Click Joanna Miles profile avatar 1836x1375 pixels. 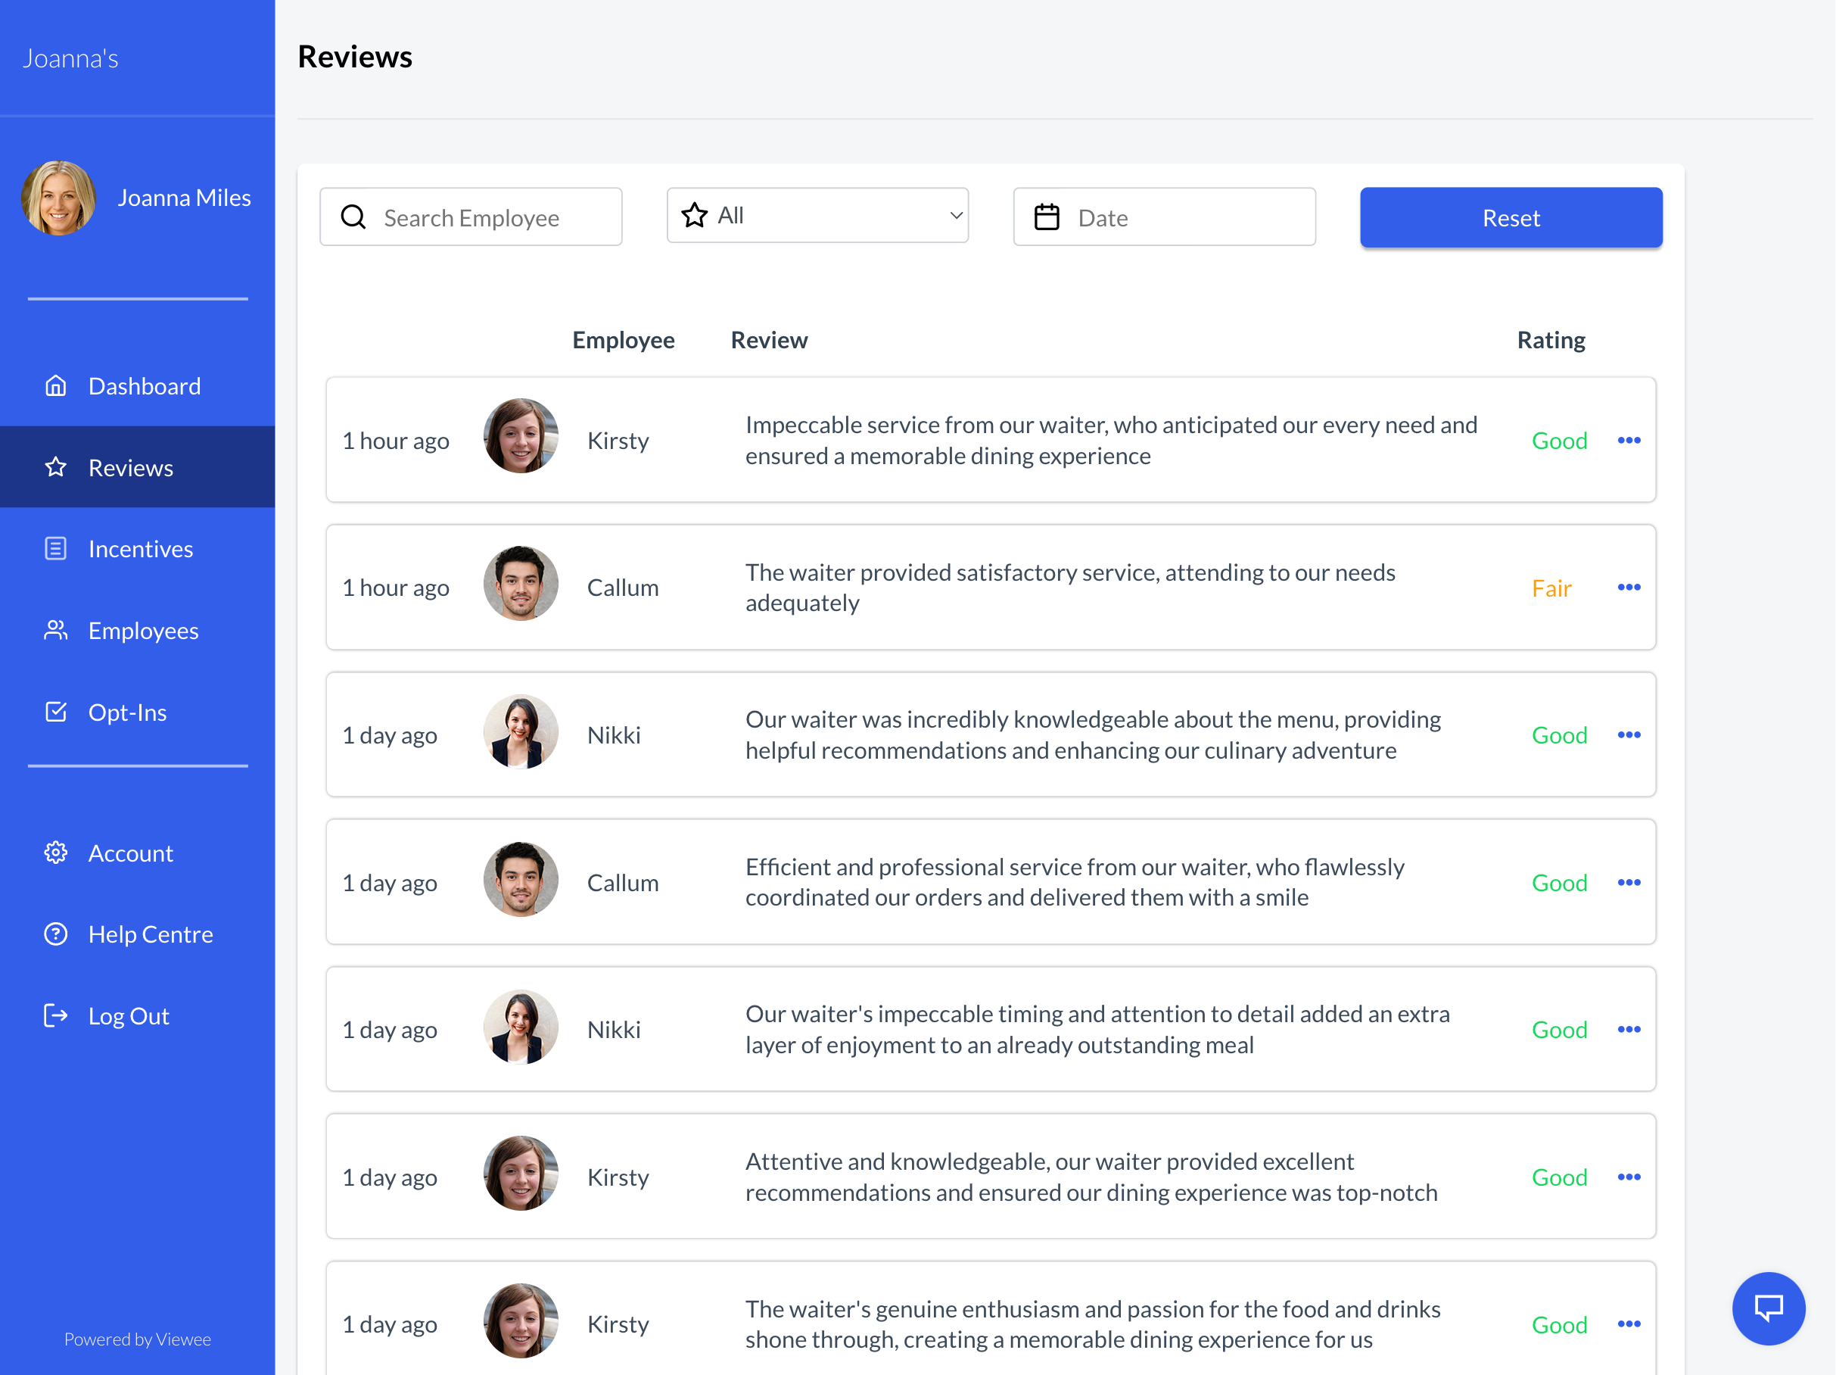[x=58, y=198]
